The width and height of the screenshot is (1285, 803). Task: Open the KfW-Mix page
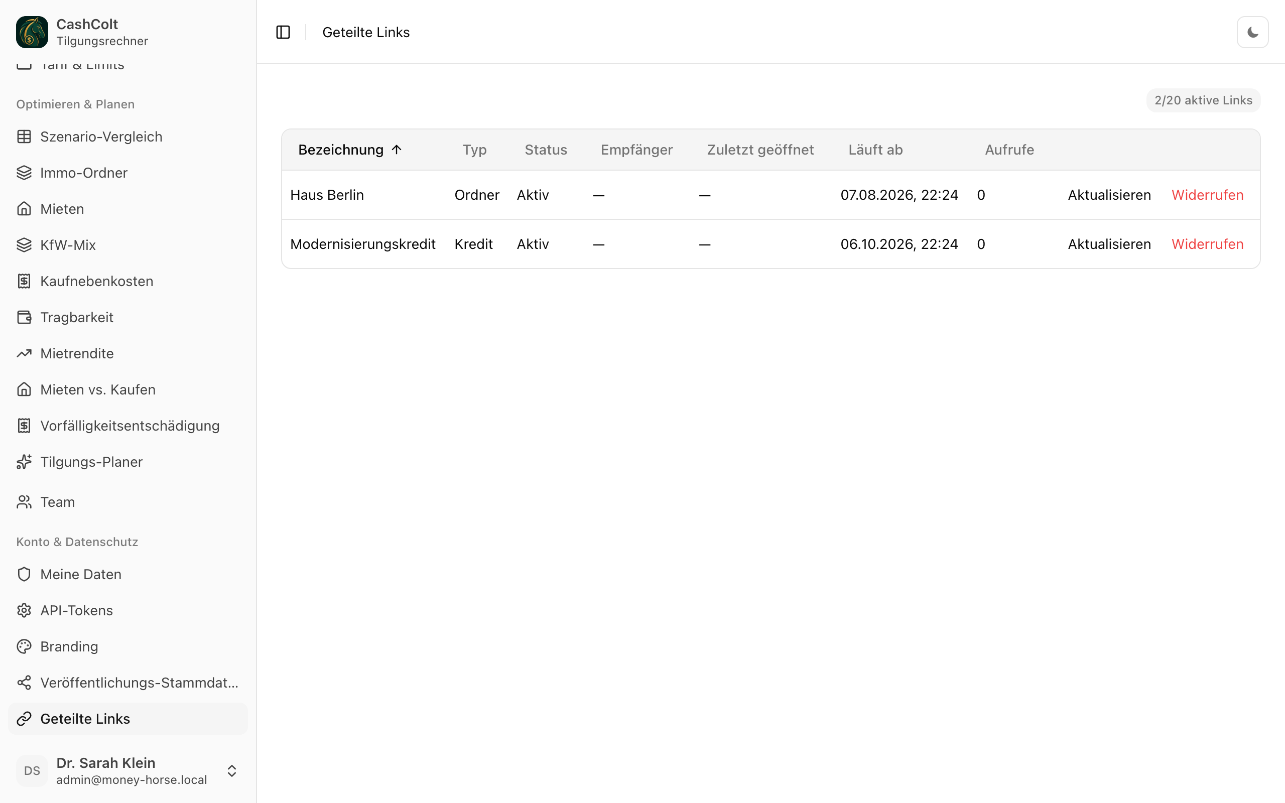click(x=128, y=245)
